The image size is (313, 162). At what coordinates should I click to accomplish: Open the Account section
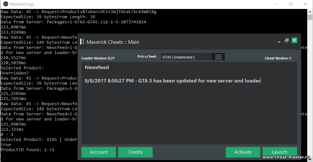click(x=99, y=152)
